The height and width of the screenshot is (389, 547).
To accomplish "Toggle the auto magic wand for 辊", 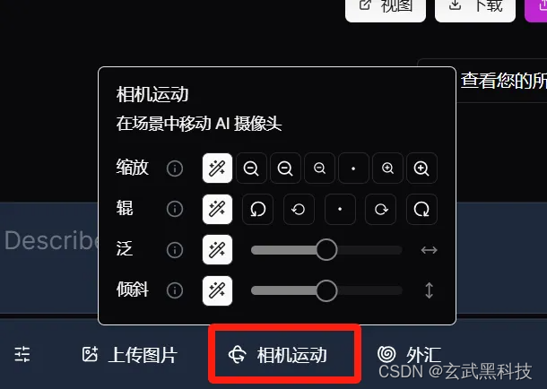I will point(217,209).
